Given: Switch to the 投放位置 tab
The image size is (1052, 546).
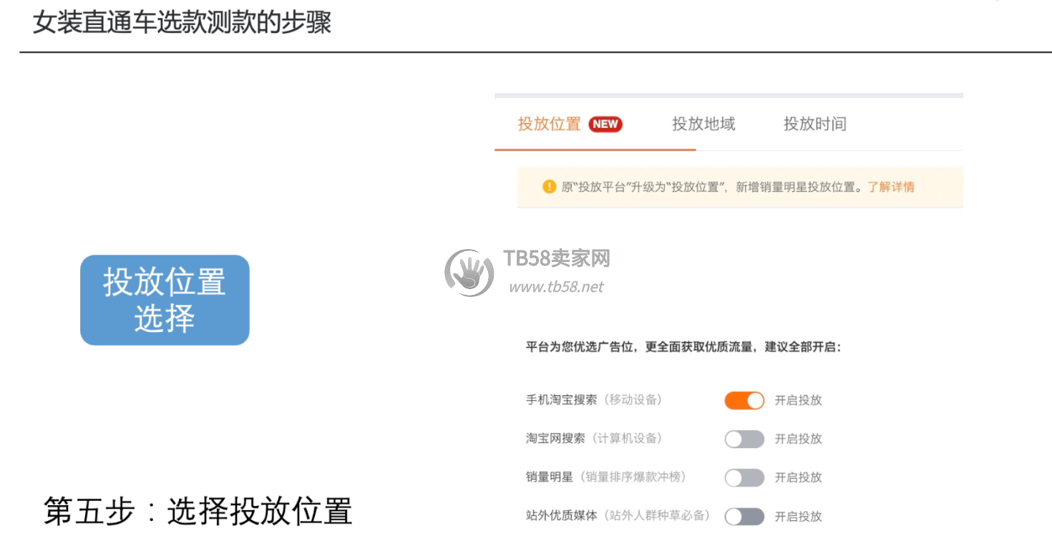Looking at the screenshot, I should pos(549,124).
